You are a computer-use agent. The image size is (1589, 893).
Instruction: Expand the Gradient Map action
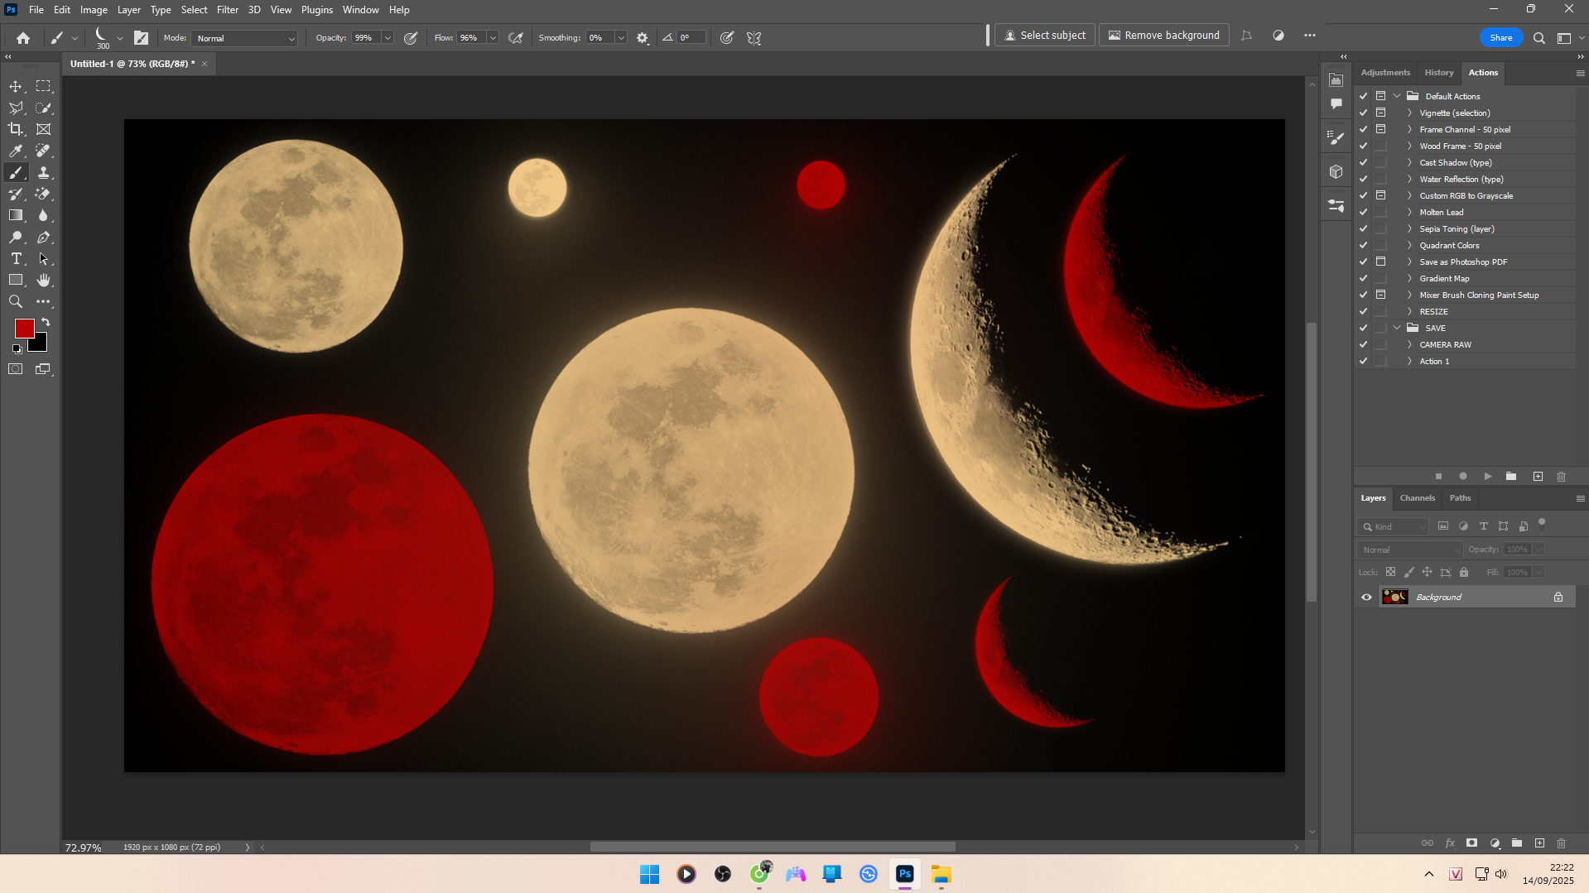coord(1409,278)
